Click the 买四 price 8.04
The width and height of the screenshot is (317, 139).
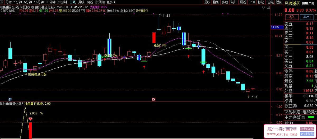point(310,61)
